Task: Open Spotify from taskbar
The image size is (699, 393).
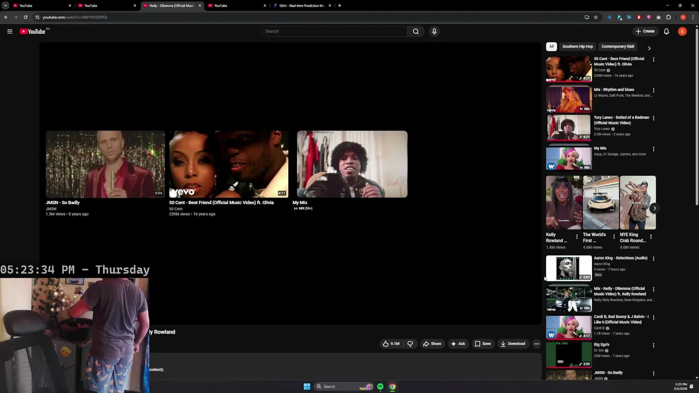Action: point(380,386)
